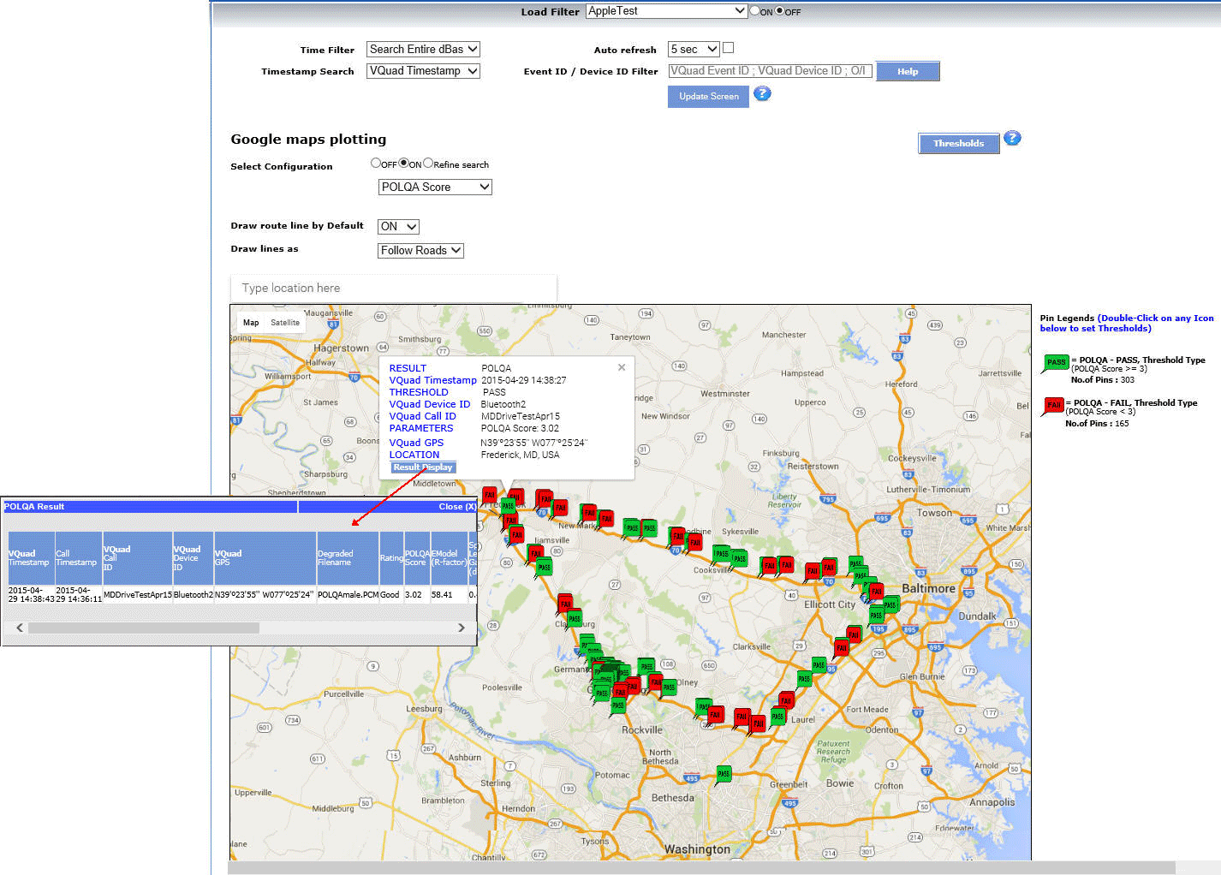Click the Good rating cell
The width and height of the screenshot is (1221, 875).
390,594
